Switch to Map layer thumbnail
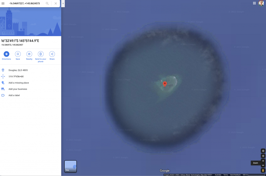266x176 pixels. click(70, 166)
